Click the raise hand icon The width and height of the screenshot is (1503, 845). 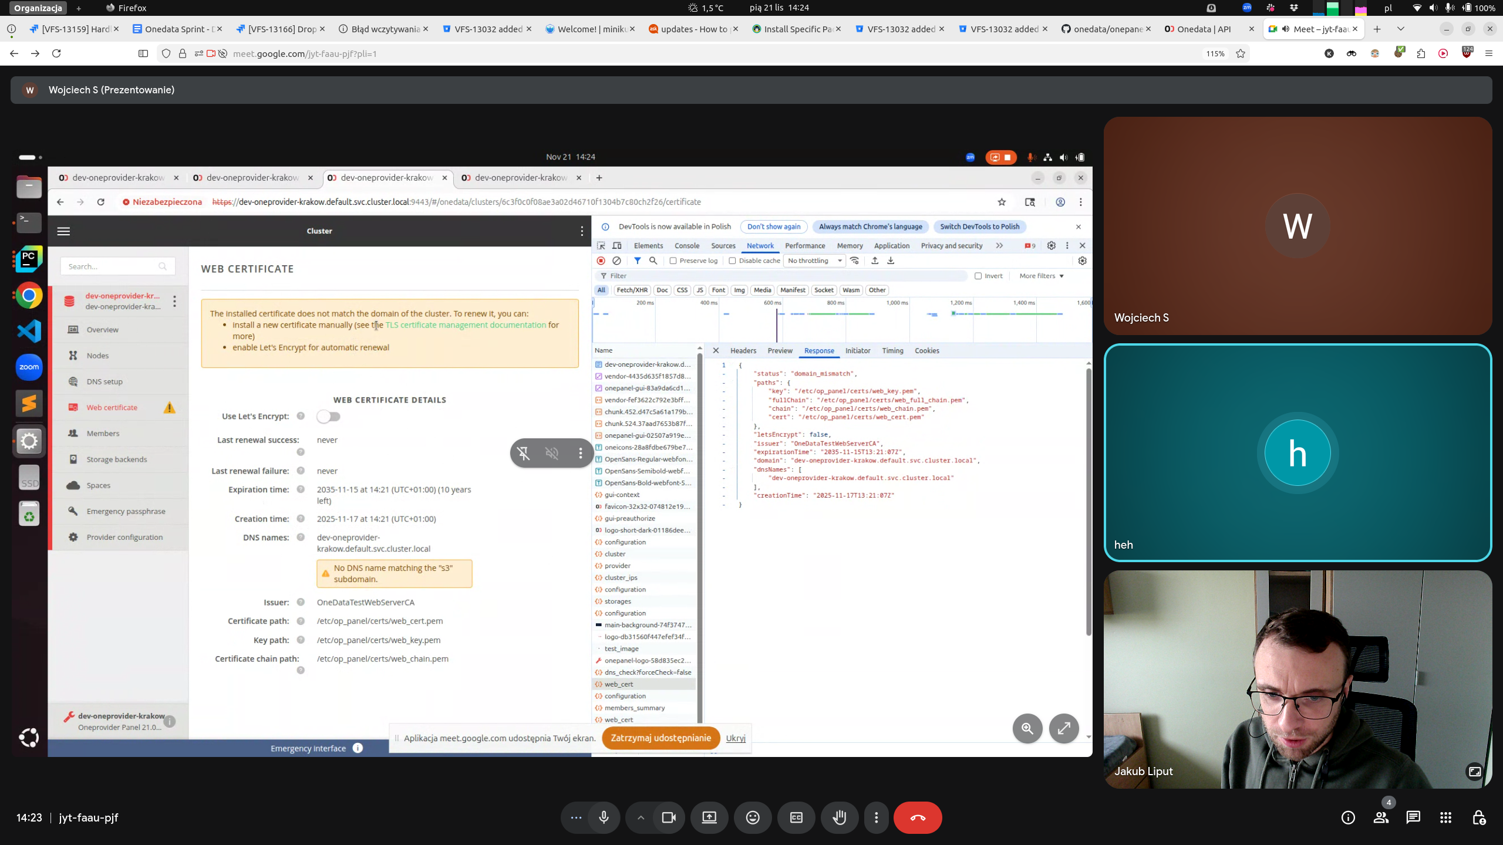[840, 817]
